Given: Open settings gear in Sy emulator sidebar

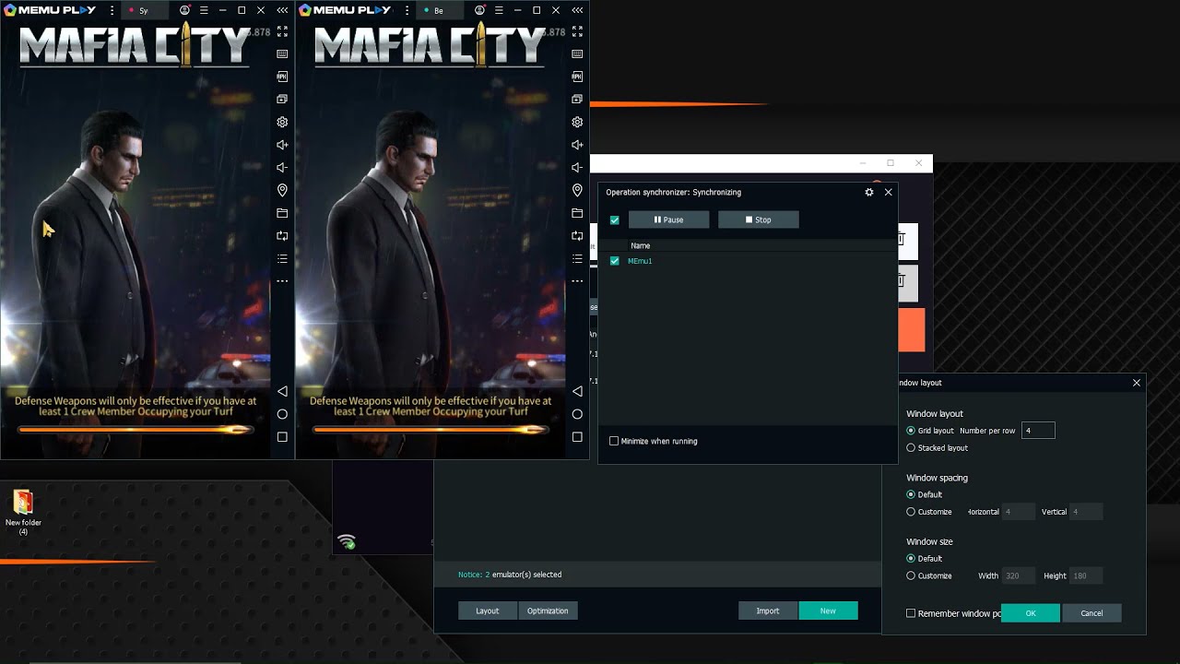Looking at the screenshot, I should point(282,122).
